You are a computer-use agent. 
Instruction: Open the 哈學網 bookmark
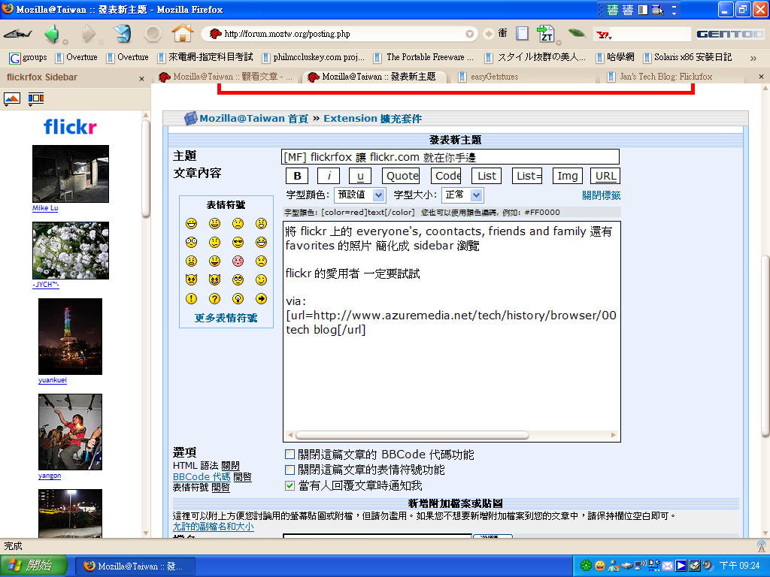click(615, 57)
